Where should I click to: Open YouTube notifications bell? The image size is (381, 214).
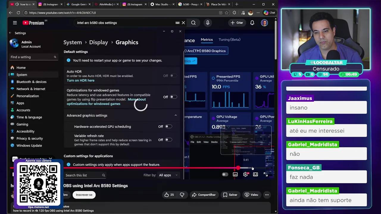click(x=252, y=23)
